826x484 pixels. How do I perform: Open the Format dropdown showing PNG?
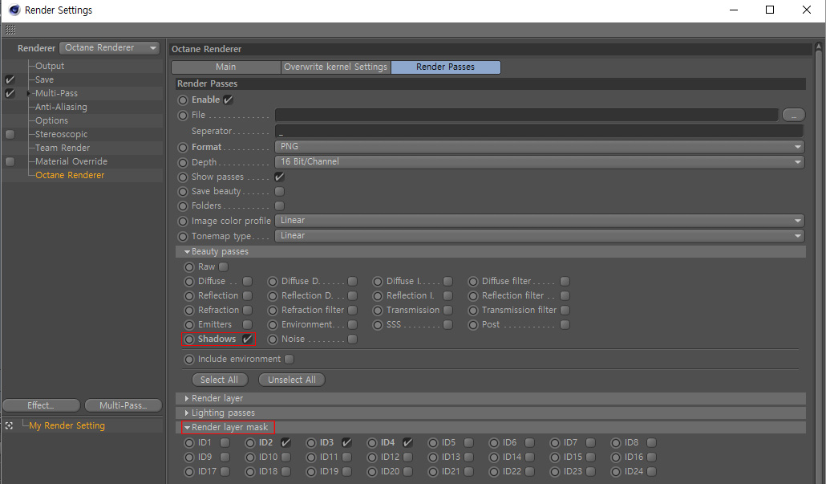click(539, 147)
